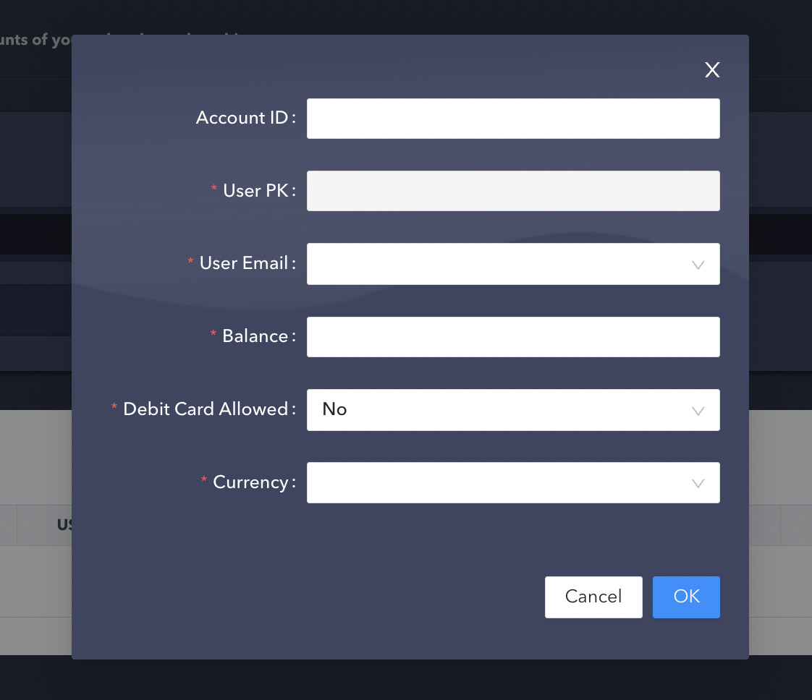This screenshot has width=812, height=700.
Task: Confirm the form with the OK button
Action: point(685,597)
